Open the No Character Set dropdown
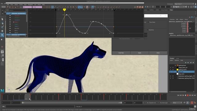This screenshot has height=111, width=197. point(151,103)
